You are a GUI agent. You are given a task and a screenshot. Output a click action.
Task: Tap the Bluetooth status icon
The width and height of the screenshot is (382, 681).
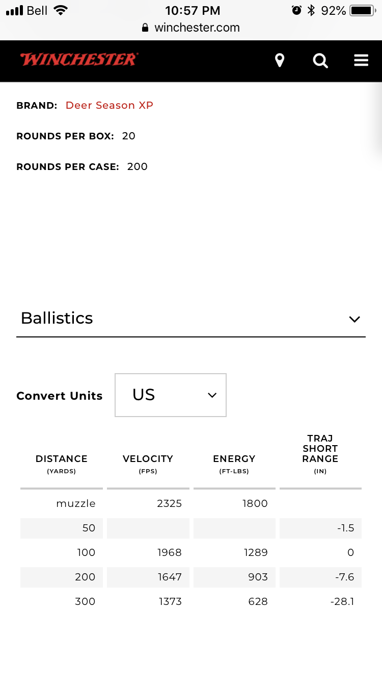point(311,10)
